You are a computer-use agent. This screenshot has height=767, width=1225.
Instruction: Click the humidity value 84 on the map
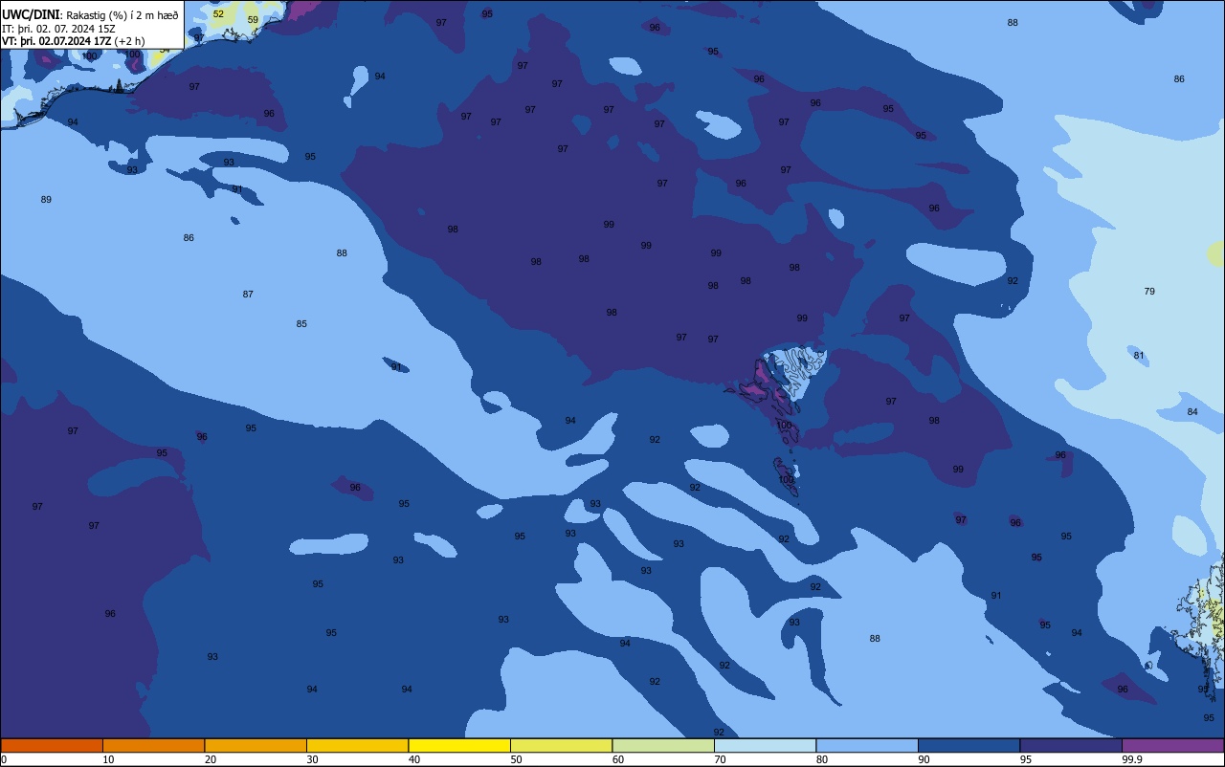1192,412
